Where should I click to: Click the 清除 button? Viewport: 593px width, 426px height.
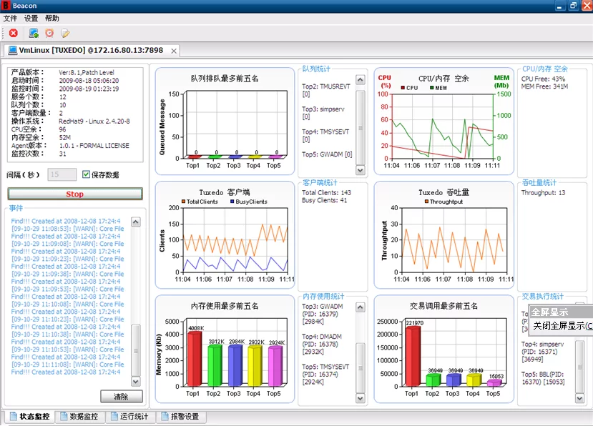(x=122, y=397)
